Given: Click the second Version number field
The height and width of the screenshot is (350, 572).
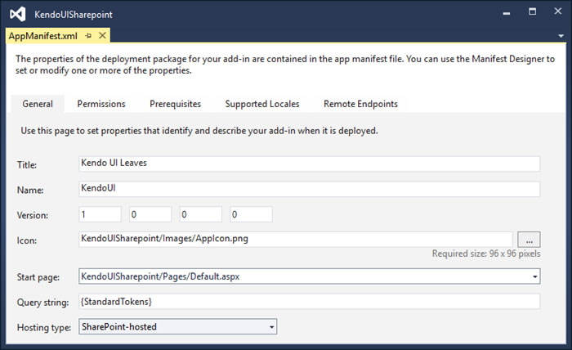Looking at the screenshot, I should point(150,214).
